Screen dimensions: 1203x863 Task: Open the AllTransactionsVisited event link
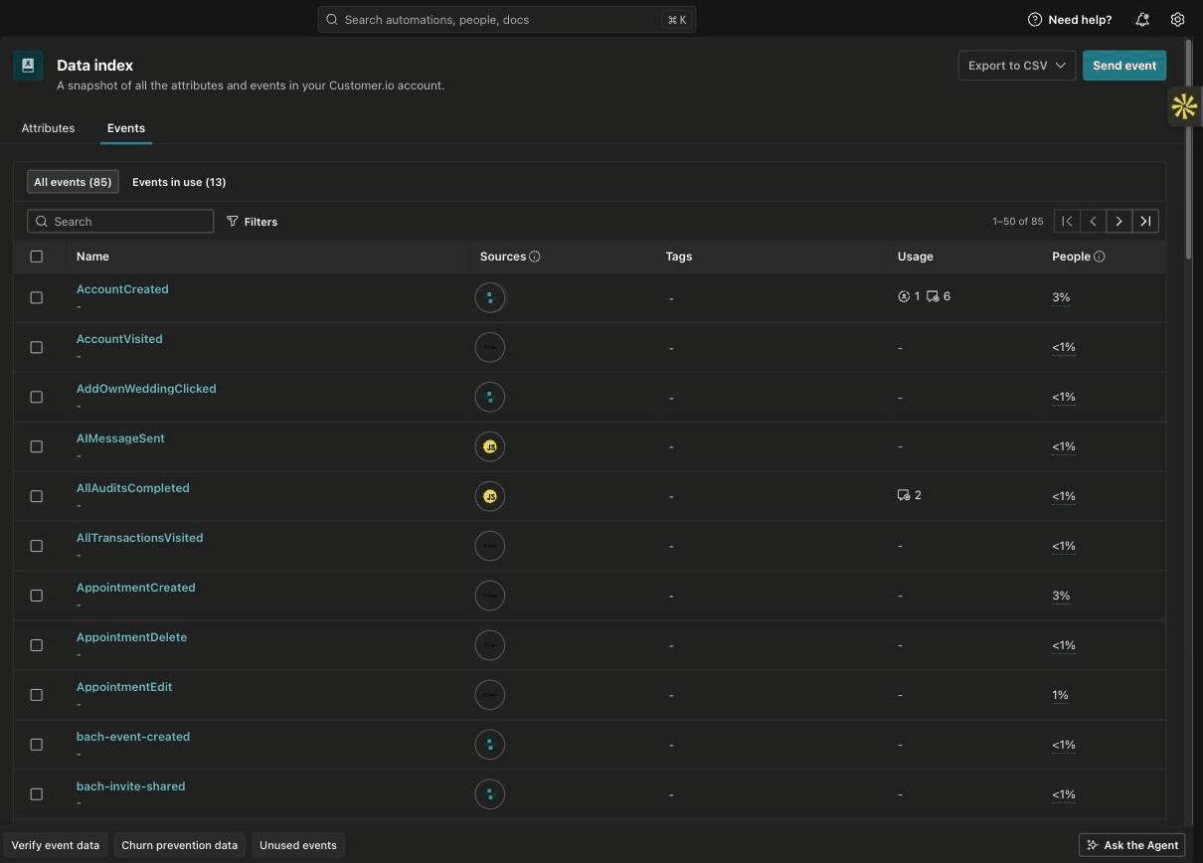pos(139,538)
